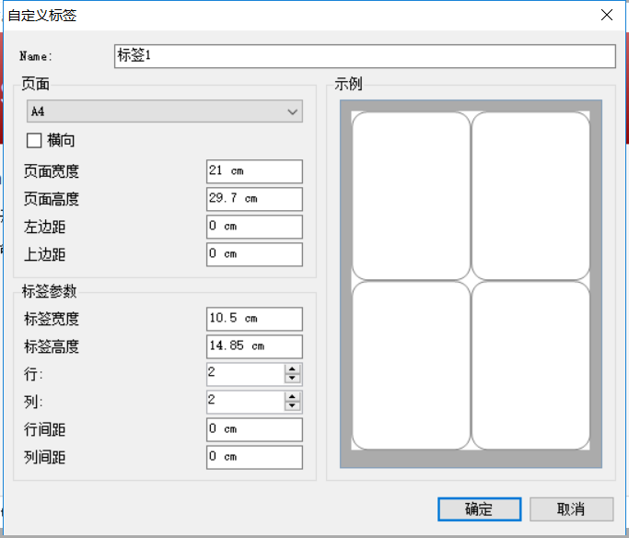The image size is (629, 538).
Task: Cancel the dialog with 取消
Action: tap(571, 509)
